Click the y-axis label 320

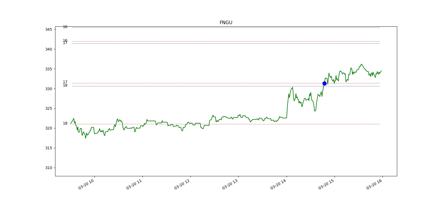point(49,128)
